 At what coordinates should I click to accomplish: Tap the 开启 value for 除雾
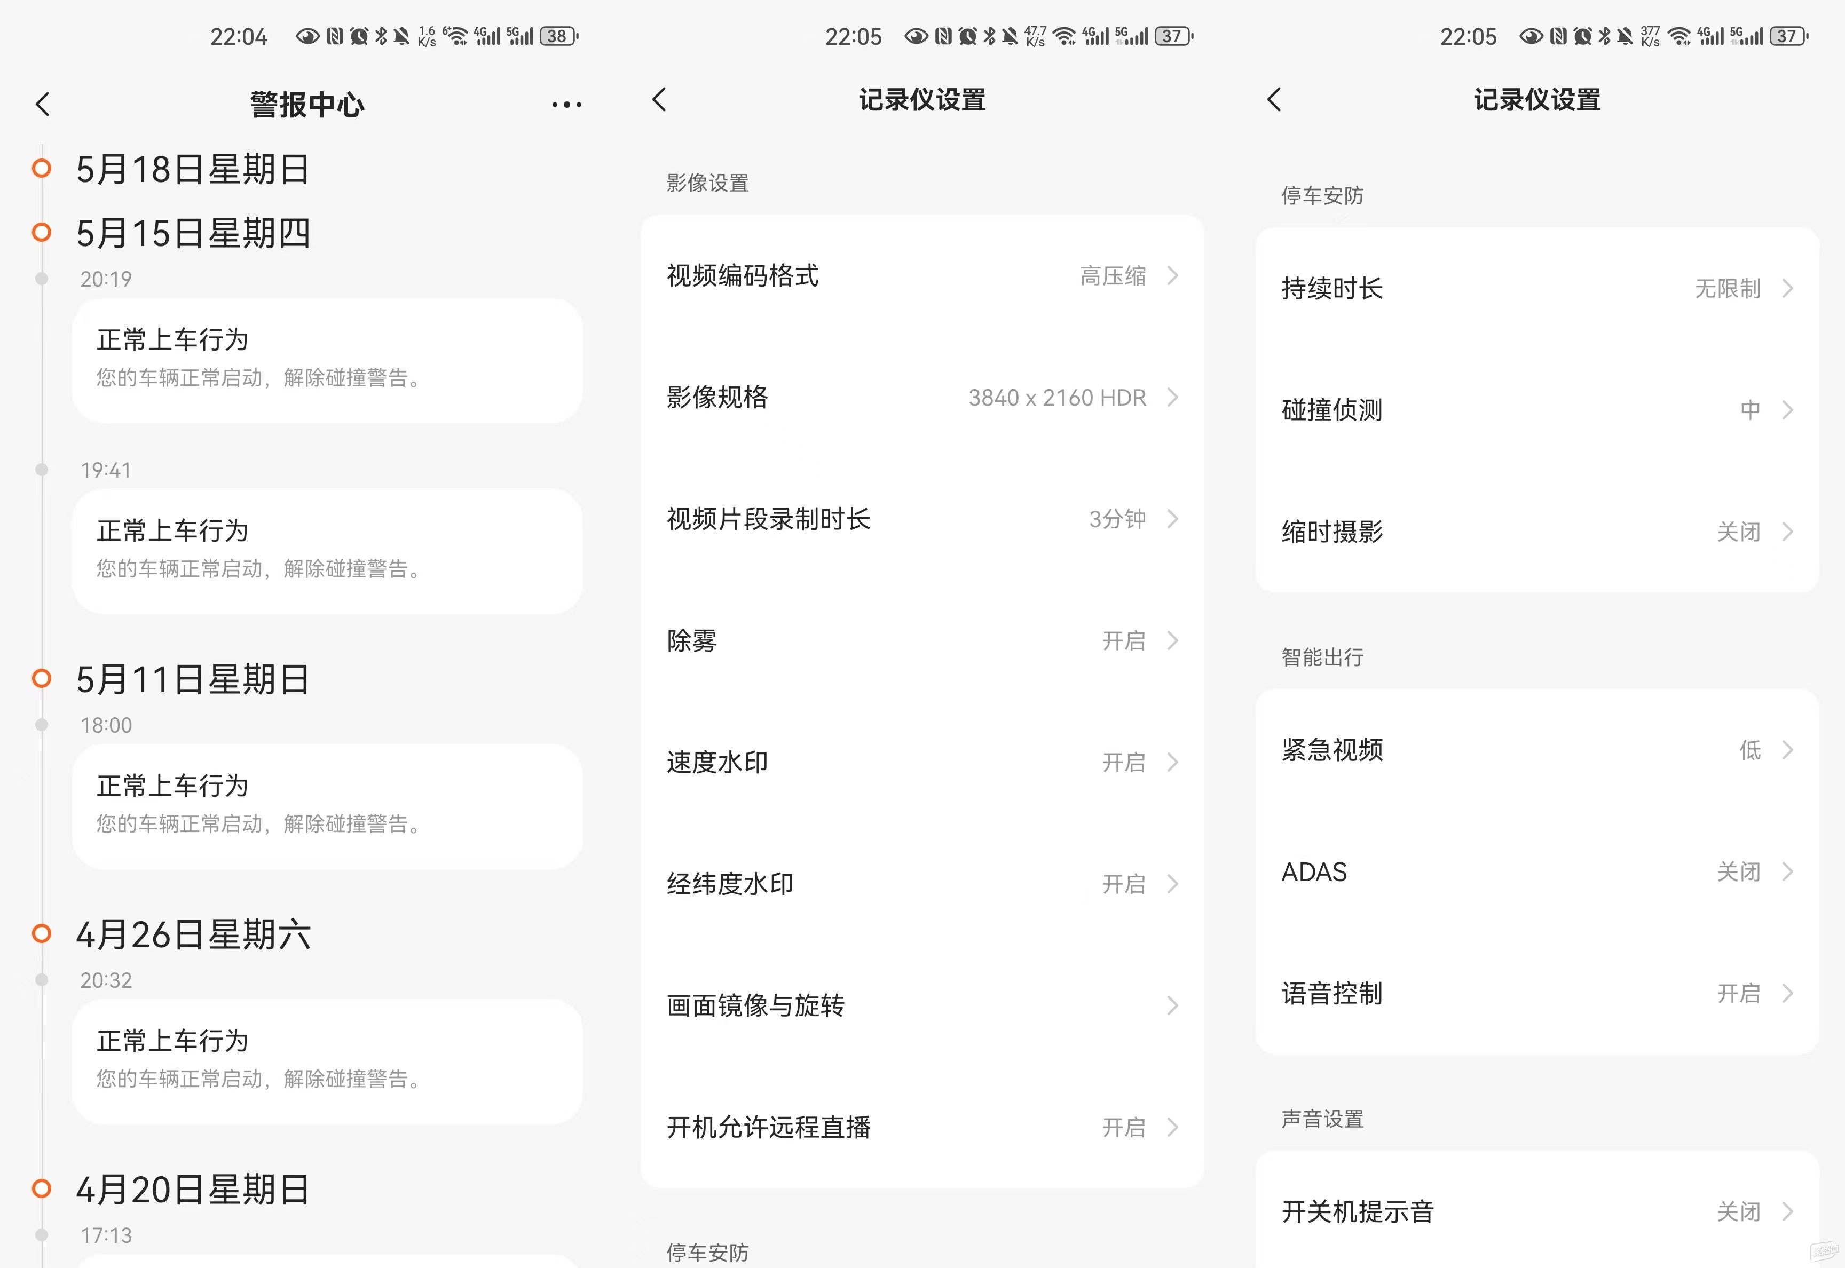(1124, 640)
